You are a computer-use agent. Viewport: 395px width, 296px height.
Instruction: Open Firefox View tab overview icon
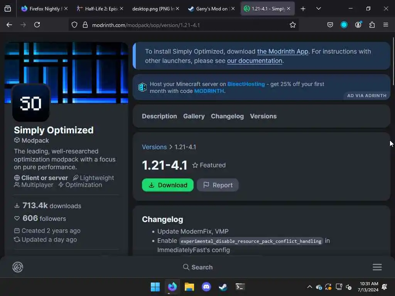(x=8, y=9)
